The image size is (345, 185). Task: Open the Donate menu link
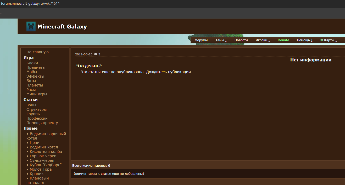283,40
